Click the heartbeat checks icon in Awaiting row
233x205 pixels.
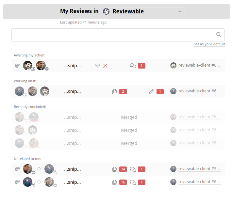[97, 66]
